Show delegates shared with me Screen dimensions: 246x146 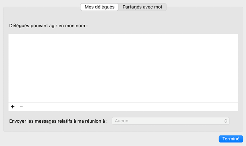pos(142,7)
